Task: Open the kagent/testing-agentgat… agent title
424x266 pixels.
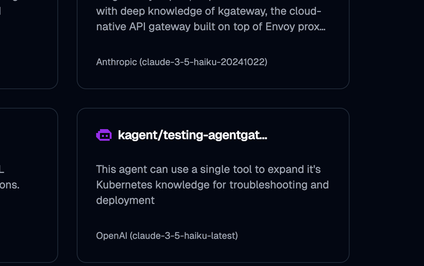Action: point(192,135)
